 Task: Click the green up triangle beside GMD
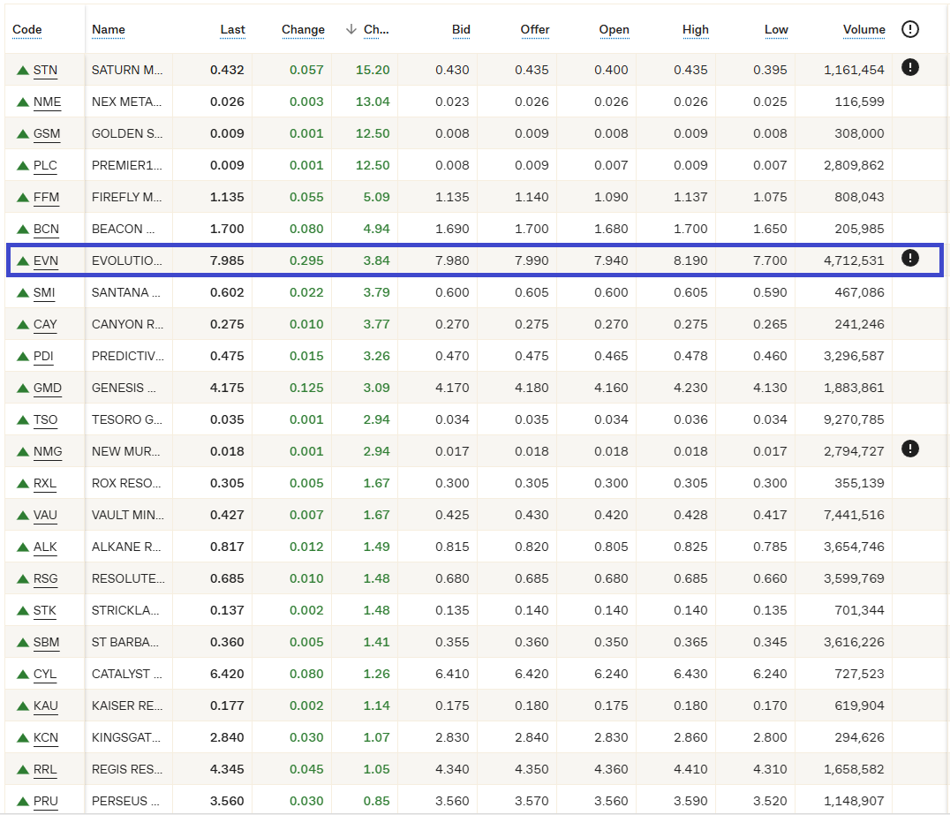(x=23, y=389)
